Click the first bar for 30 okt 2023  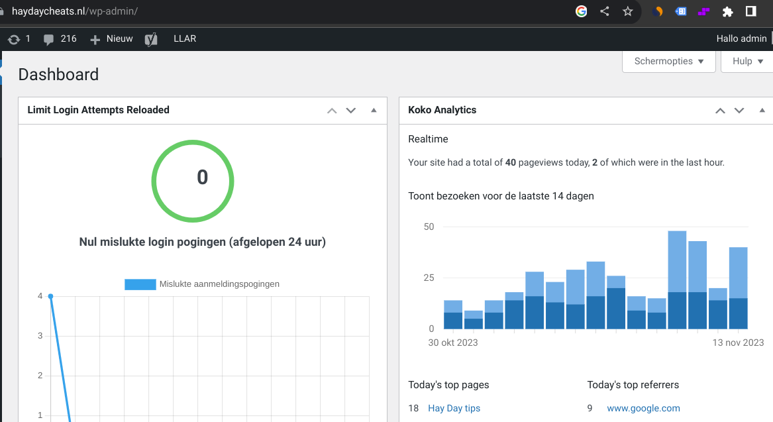[x=453, y=315]
